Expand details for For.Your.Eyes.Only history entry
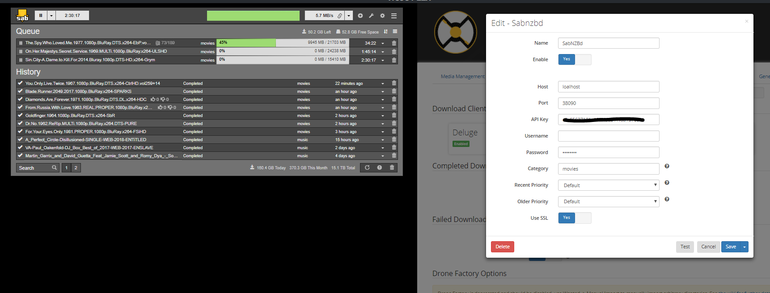This screenshot has height=293, width=770. (383, 132)
